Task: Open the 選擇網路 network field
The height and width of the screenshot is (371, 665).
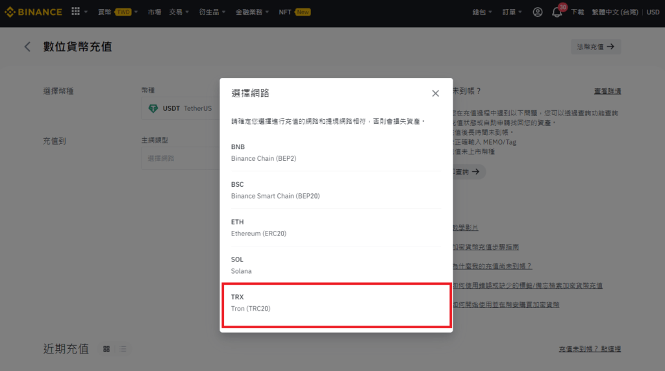Action: point(181,158)
